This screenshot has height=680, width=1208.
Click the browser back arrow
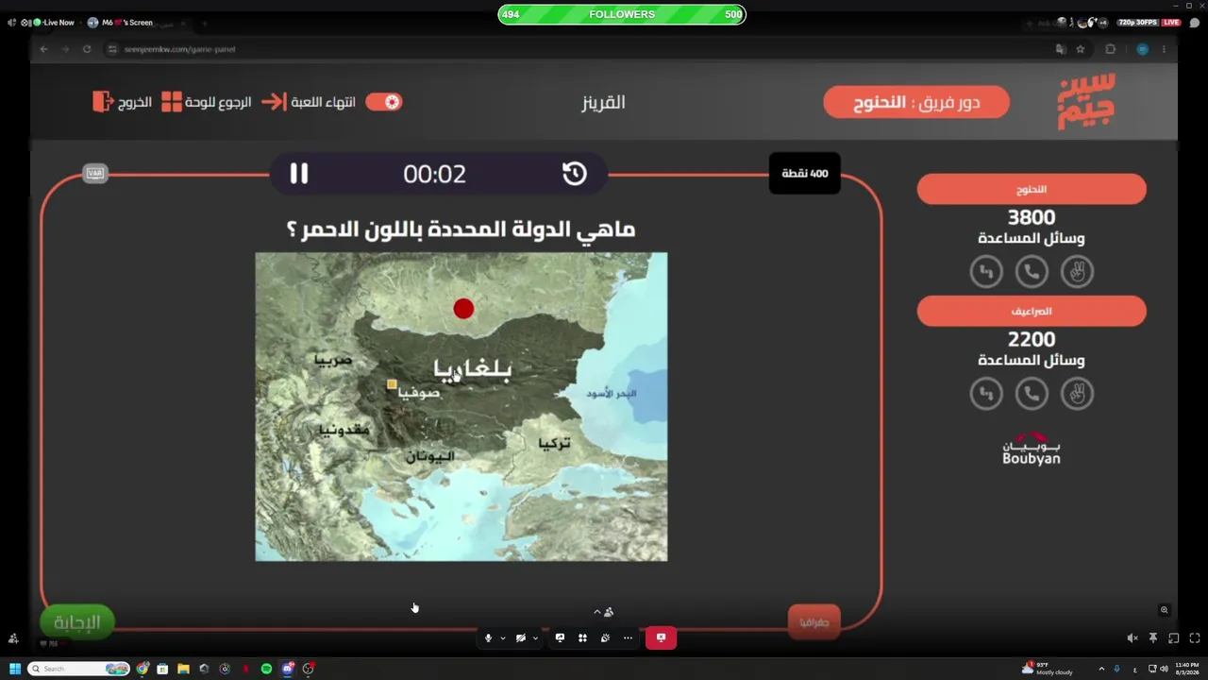coord(43,49)
